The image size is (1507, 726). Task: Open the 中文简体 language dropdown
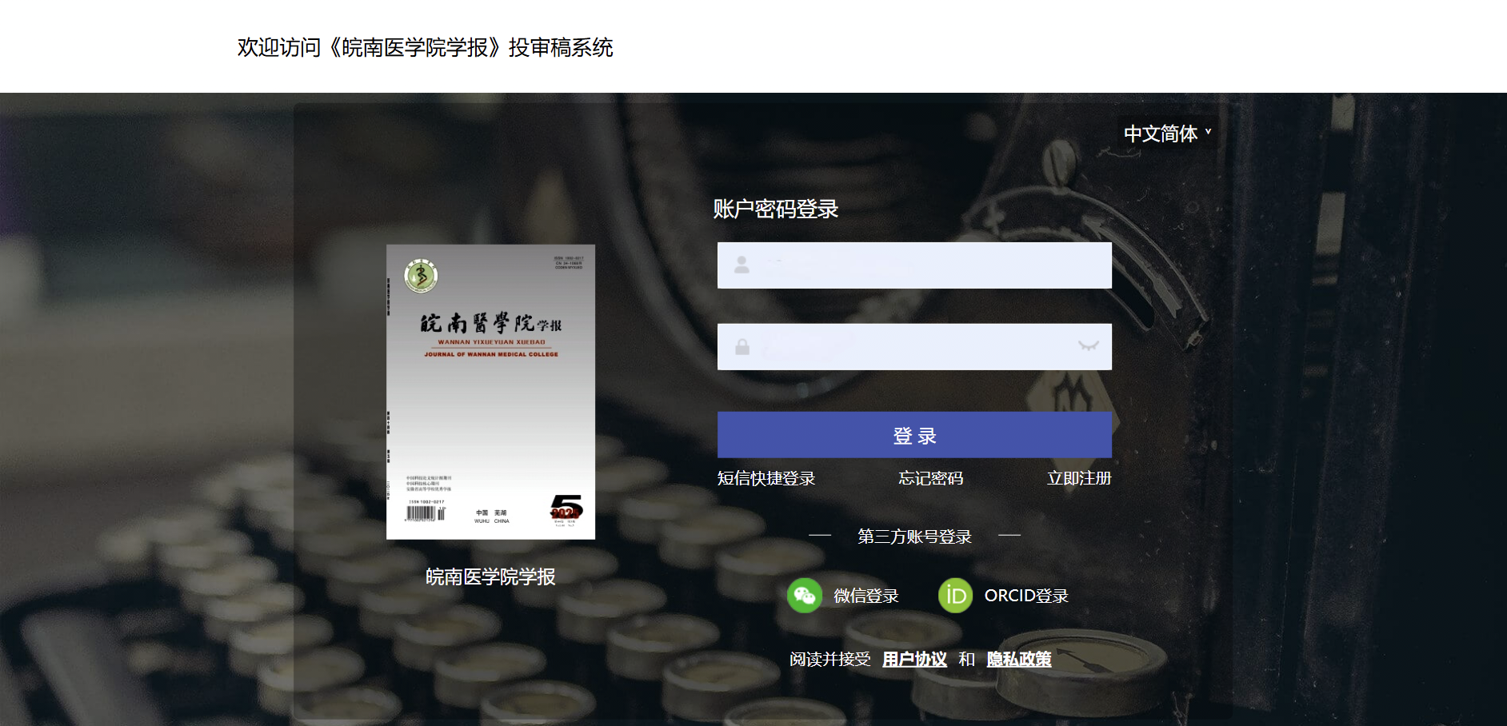(1160, 134)
